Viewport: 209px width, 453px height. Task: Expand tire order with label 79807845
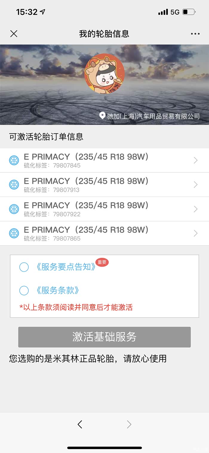196,160
